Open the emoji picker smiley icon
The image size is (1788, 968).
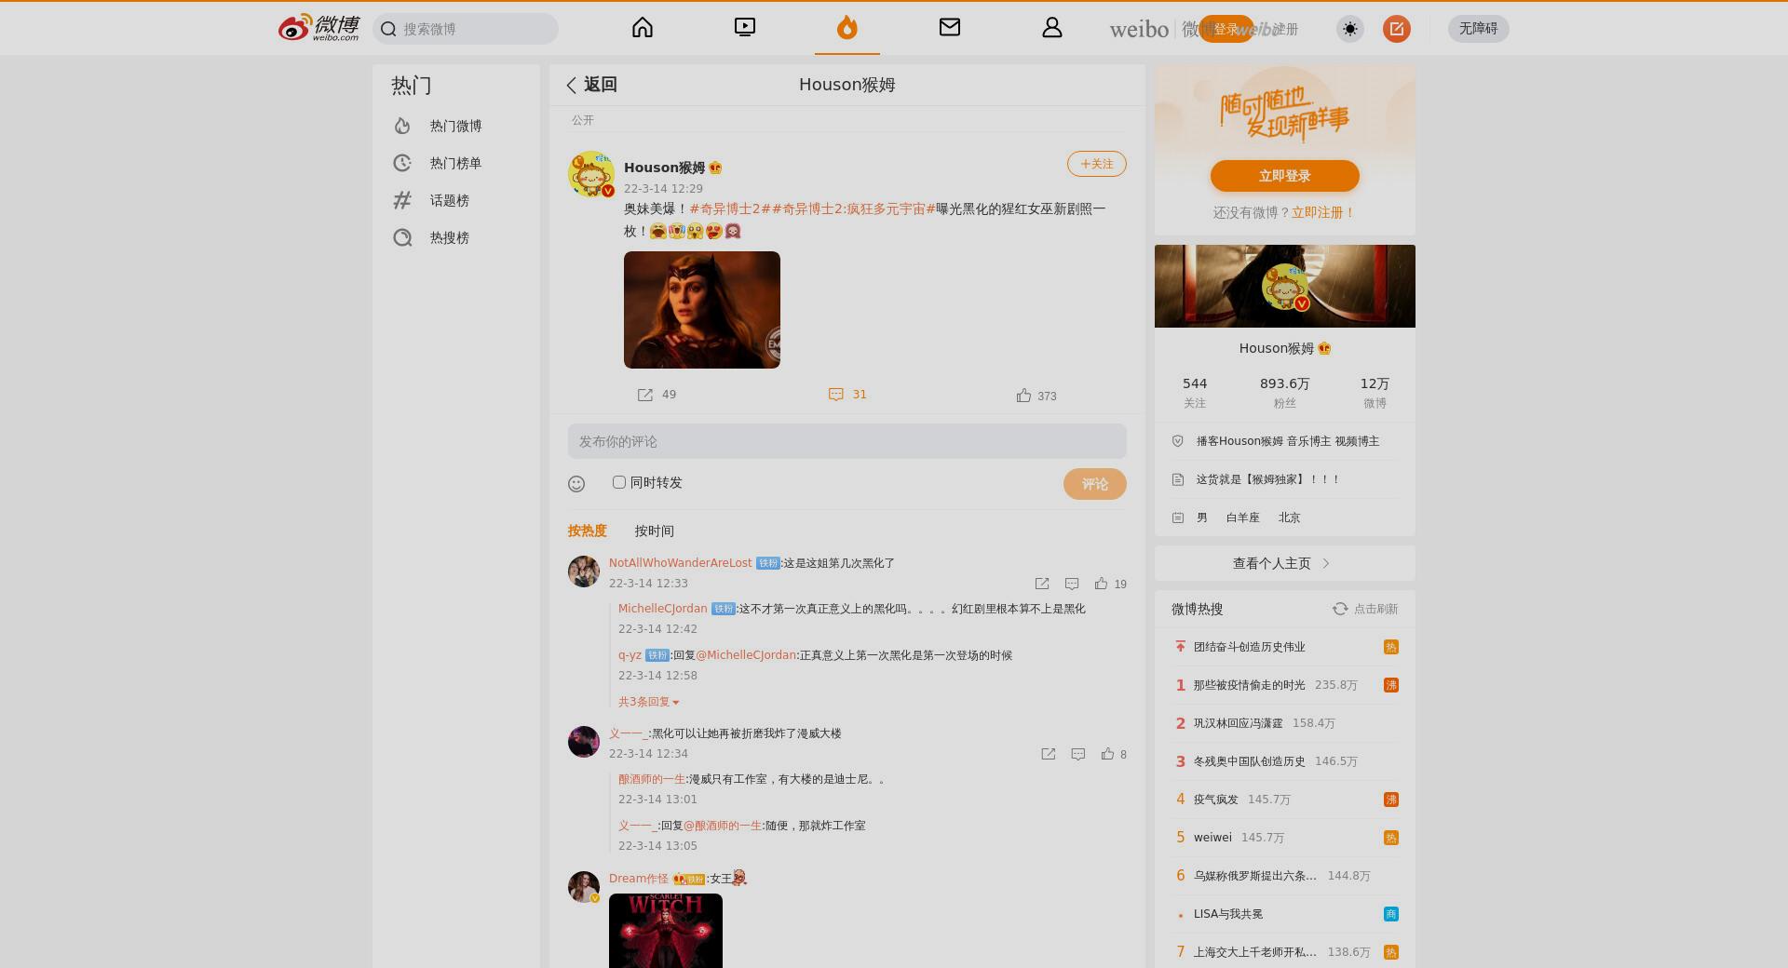click(576, 484)
